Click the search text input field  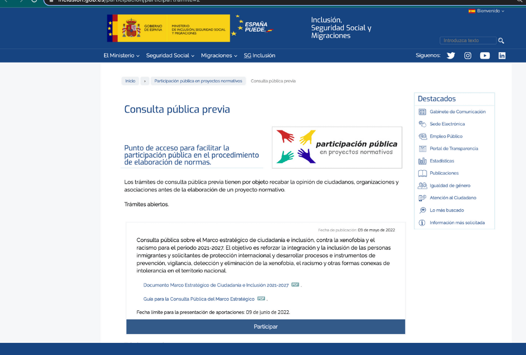pos(468,40)
